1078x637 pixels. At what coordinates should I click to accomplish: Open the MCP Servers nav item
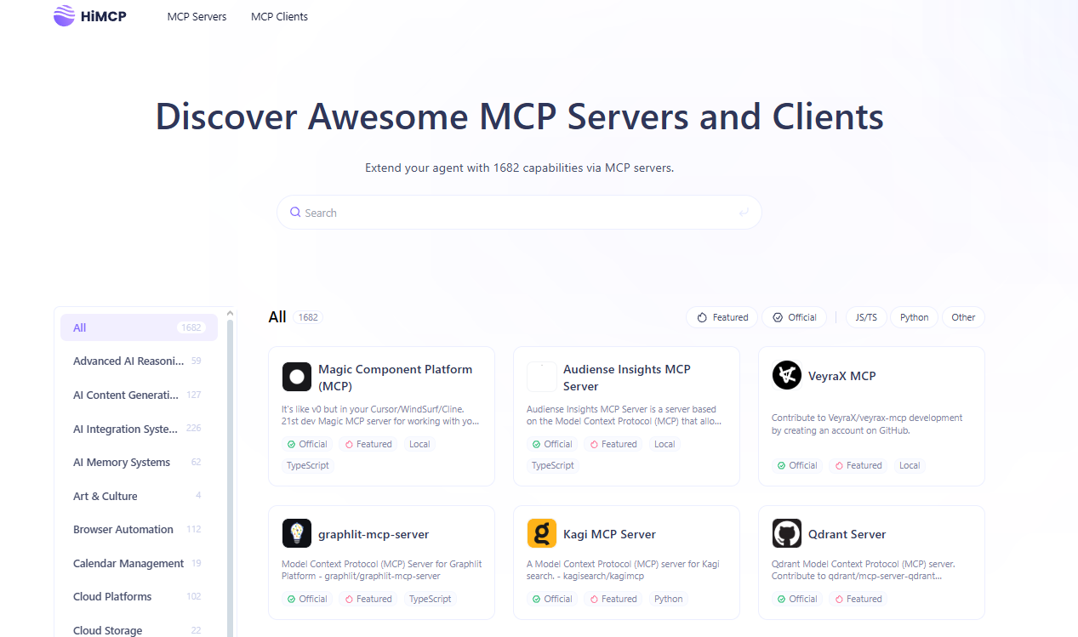pos(197,16)
